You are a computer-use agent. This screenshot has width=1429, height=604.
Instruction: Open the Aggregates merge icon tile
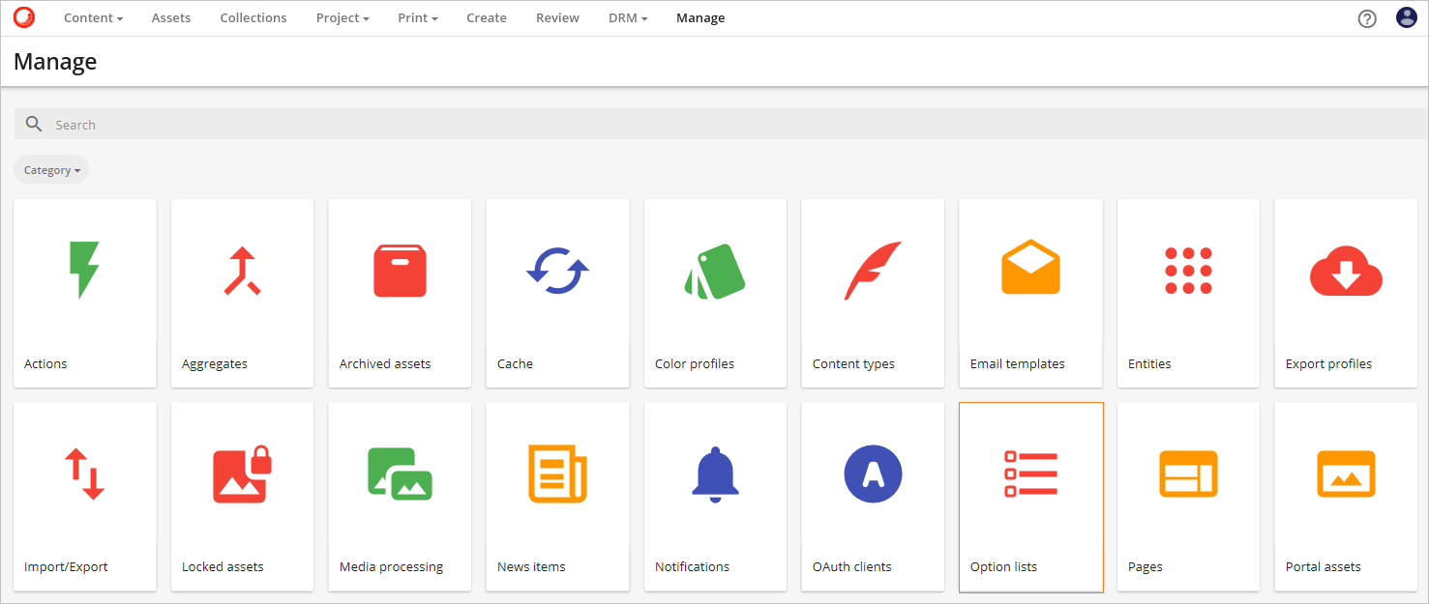(x=242, y=271)
